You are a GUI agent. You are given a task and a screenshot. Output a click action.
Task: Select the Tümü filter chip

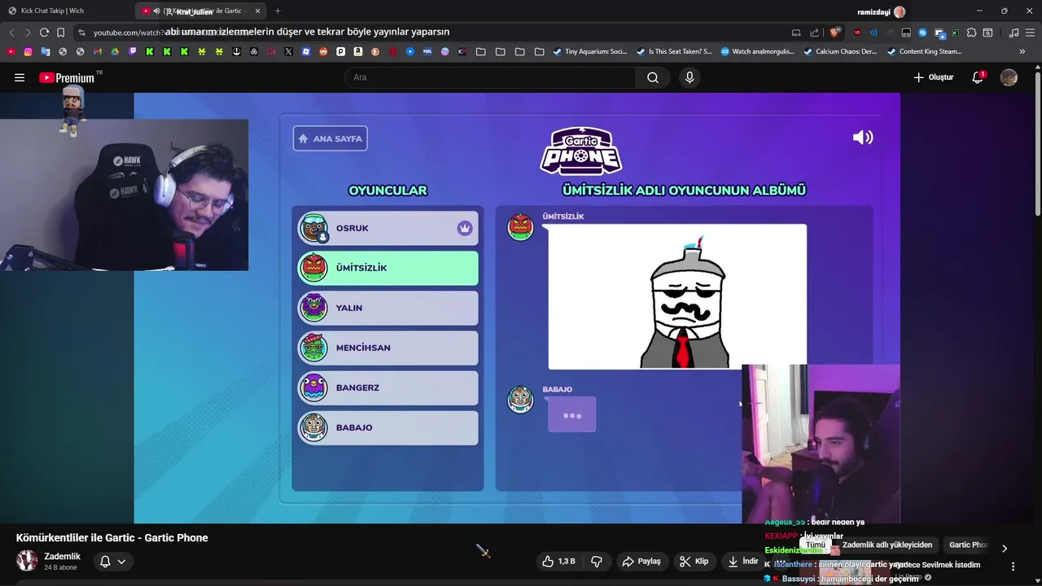815,544
